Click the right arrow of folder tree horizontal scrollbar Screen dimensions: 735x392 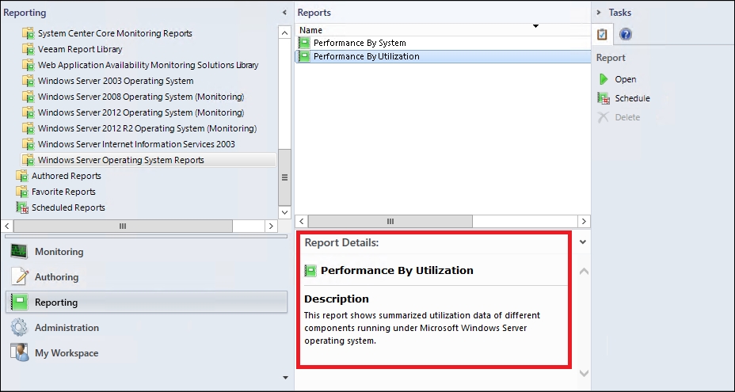(271, 226)
